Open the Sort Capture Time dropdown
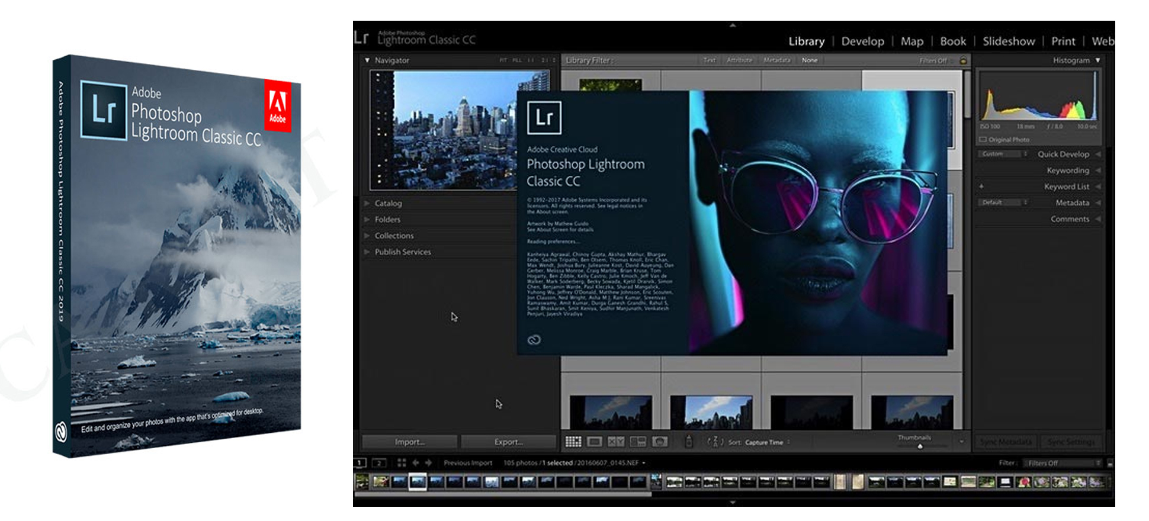The image size is (1149, 521). (768, 442)
